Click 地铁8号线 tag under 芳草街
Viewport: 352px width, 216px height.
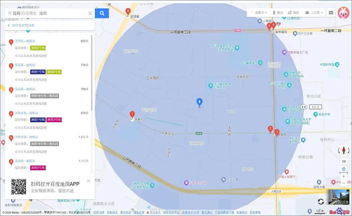click(x=38, y=48)
